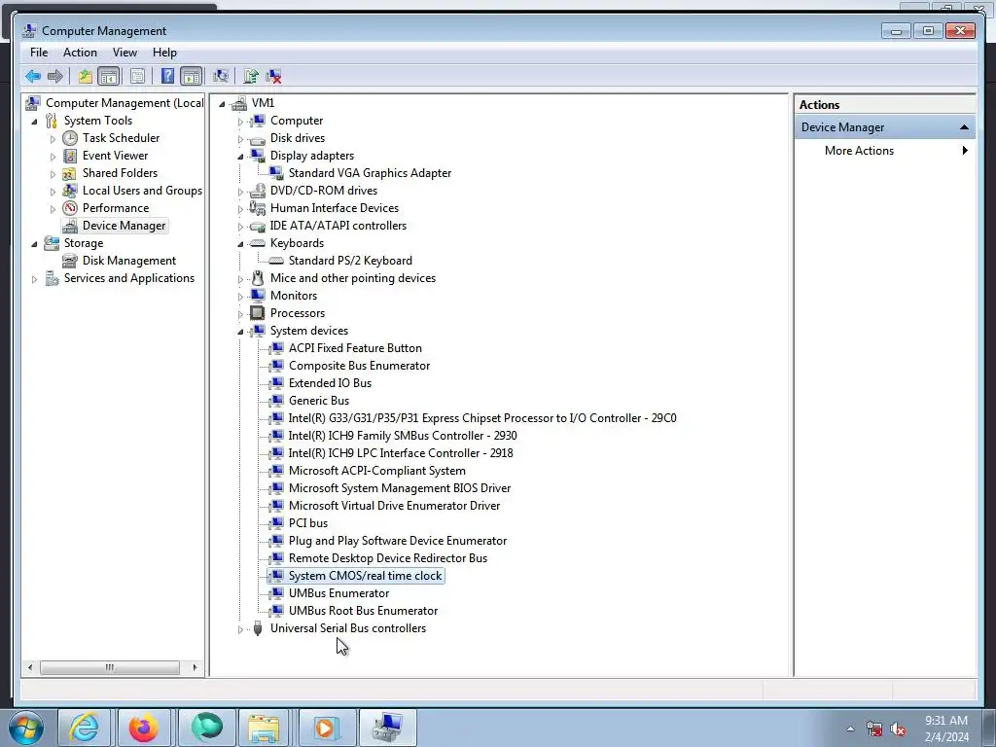Select Performance in the console tree
The height and width of the screenshot is (747, 996).
pyautogui.click(x=116, y=208)
